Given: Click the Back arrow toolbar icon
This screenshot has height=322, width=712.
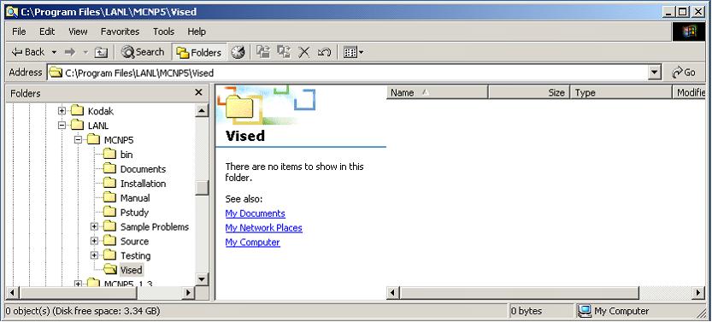Looking at the screenshot, I should point(17,52).
